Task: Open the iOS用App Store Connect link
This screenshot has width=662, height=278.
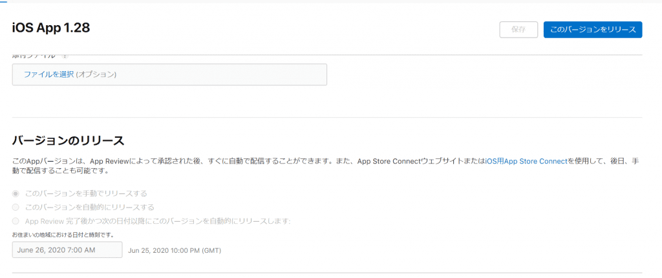Action: click(526, 161)
